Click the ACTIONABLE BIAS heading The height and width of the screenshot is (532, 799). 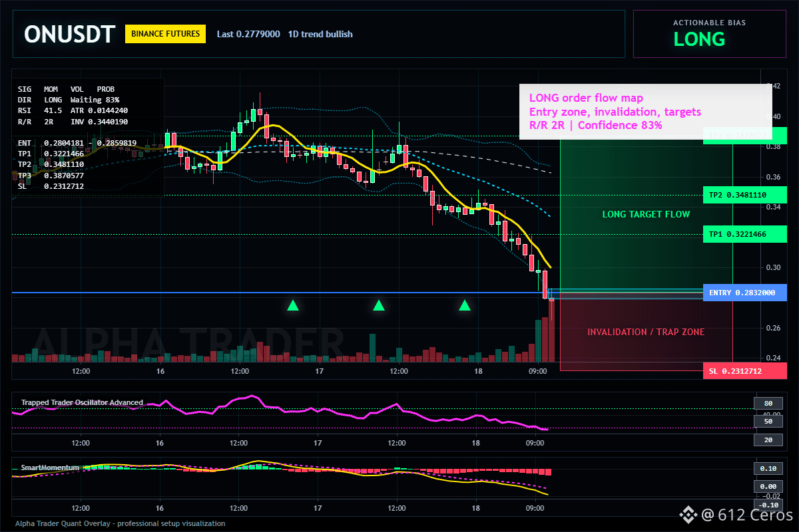(x=709, y=23)
